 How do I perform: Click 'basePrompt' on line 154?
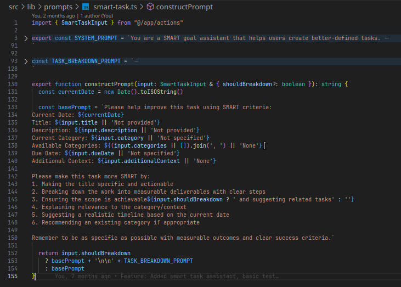[68, 268]
